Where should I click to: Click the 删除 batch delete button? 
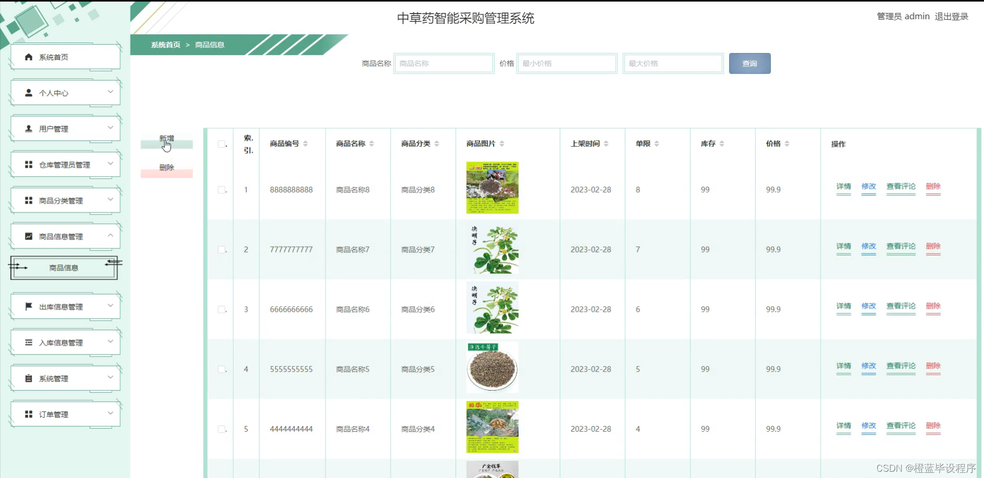(166, 167)
